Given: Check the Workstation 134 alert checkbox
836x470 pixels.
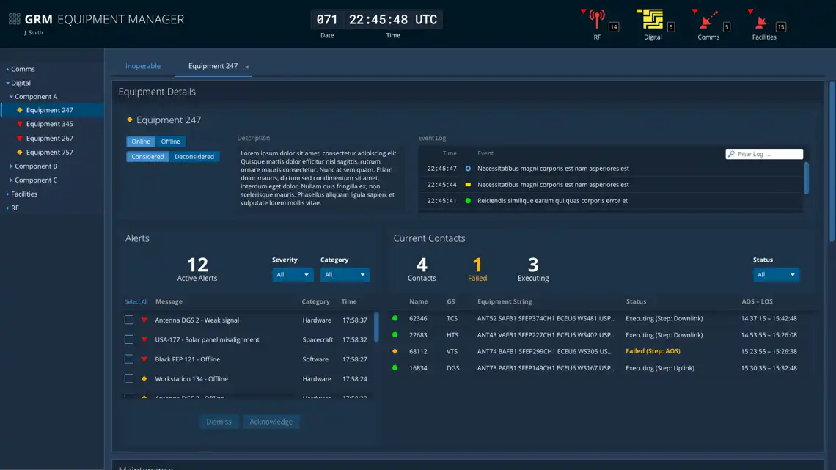Looking at the screenshot, I should pos(129,379).
